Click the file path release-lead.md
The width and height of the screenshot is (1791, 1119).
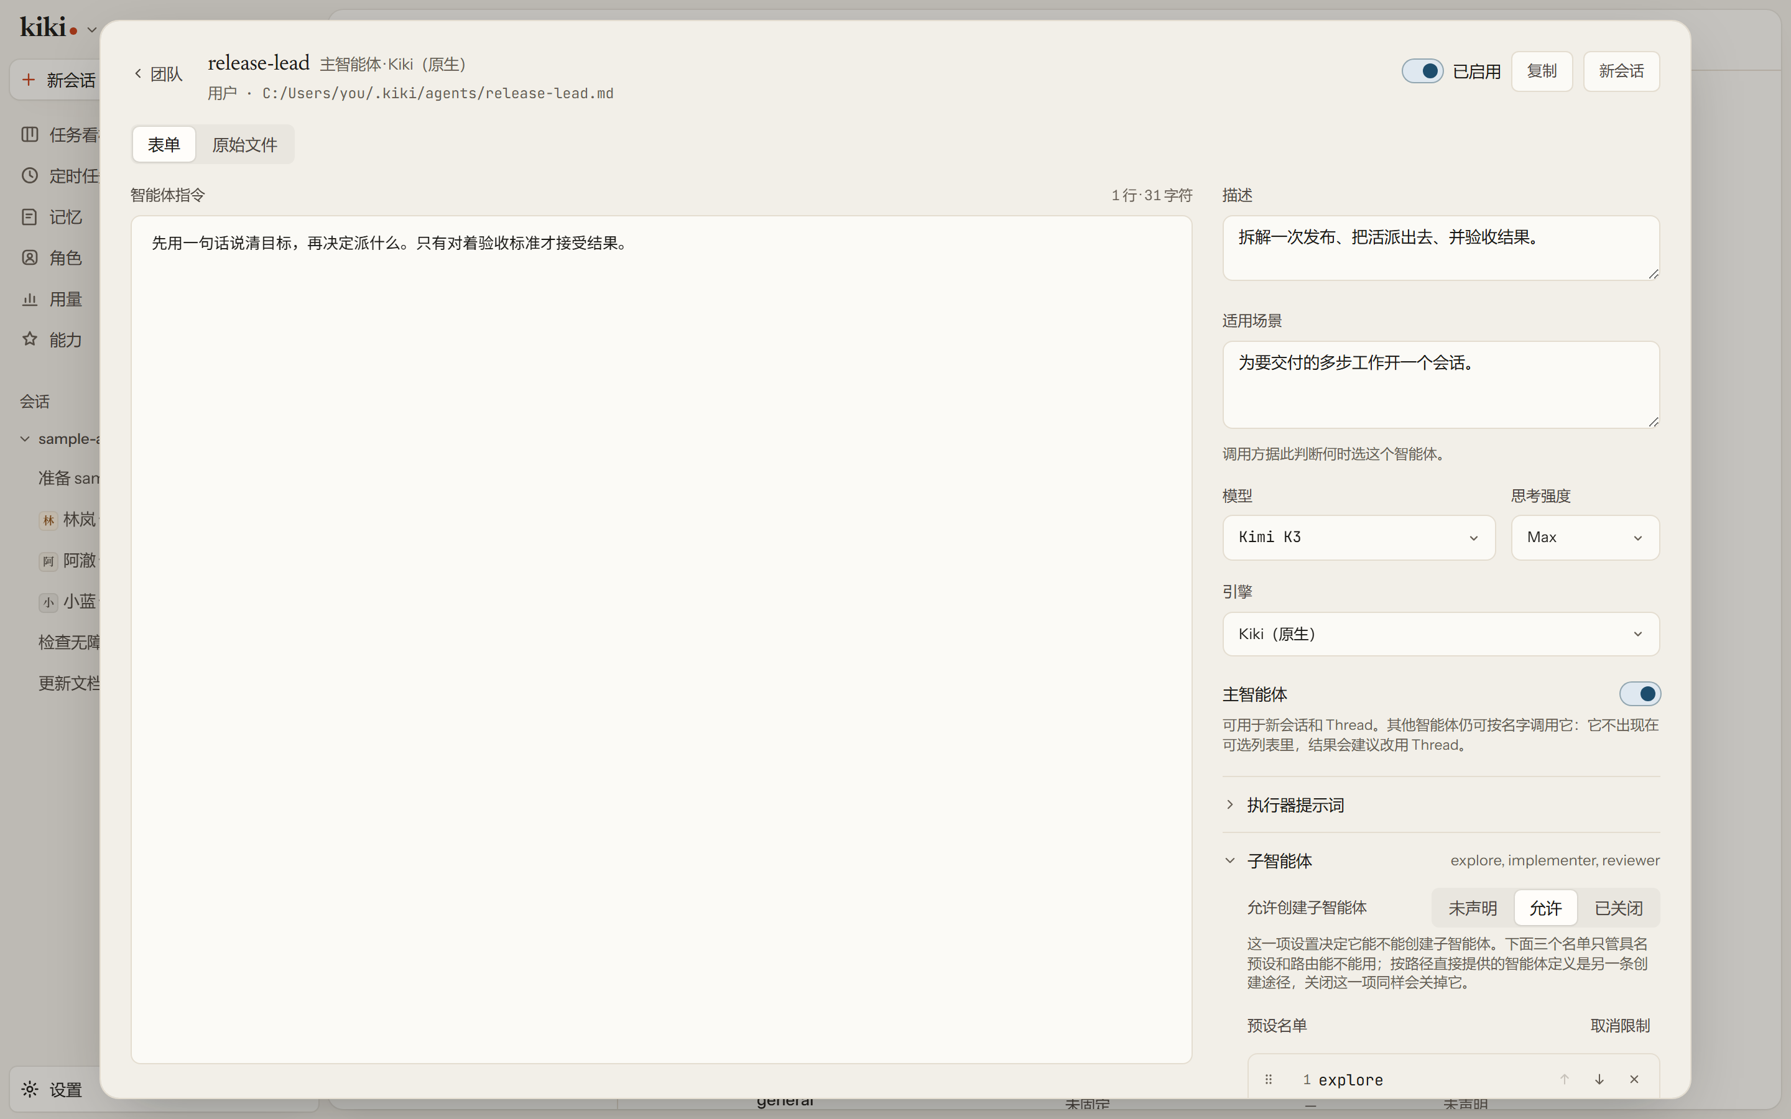[x=438, y=93]
